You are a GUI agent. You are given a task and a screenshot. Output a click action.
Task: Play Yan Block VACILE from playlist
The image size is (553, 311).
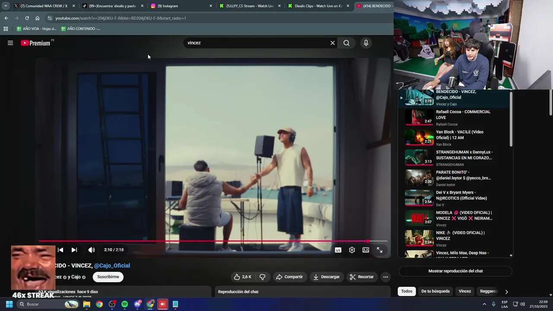click(x=454, y=138)
